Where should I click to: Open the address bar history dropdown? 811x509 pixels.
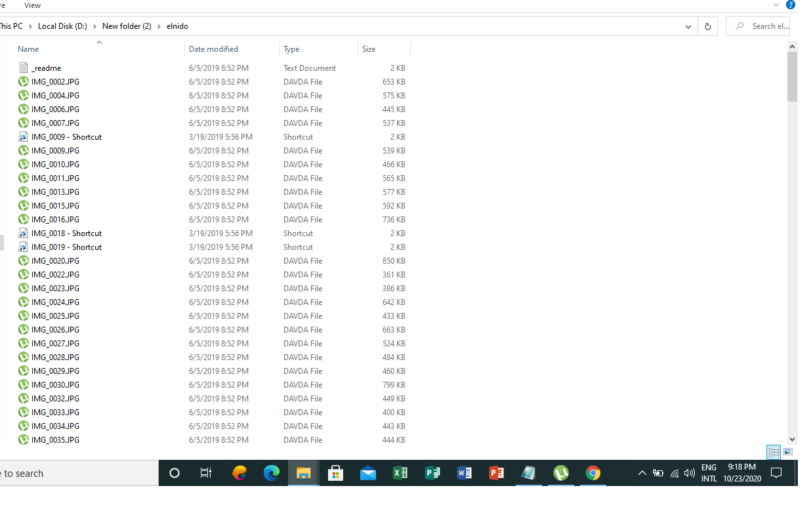tap(688, 27)
